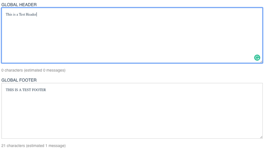Click the word 'Test' in the header text

pos(22,14)
